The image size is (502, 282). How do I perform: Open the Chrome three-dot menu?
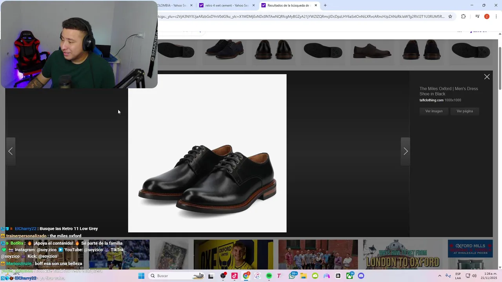tap(496, 16)
